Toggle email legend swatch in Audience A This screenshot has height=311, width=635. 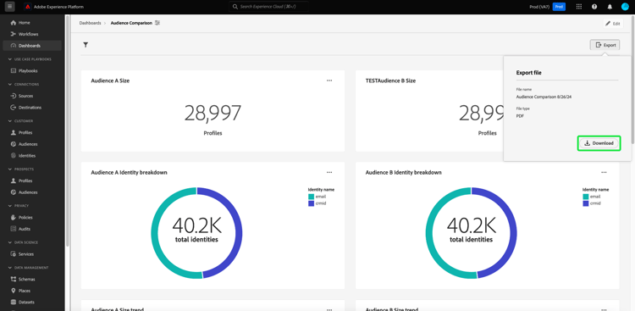tap(311, 197)
